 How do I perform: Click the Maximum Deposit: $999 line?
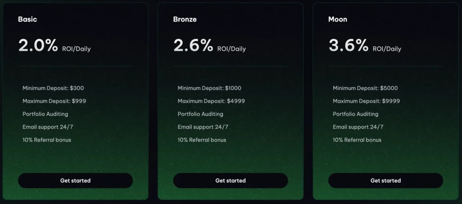54,101
